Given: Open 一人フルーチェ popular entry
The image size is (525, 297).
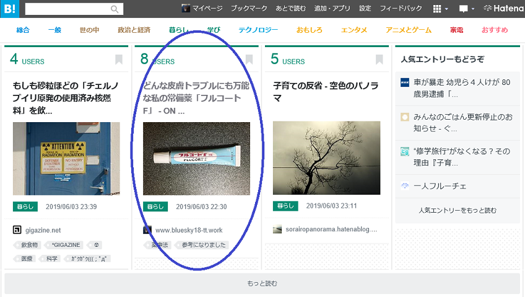Looking at the screenshot, I should 440,186.
